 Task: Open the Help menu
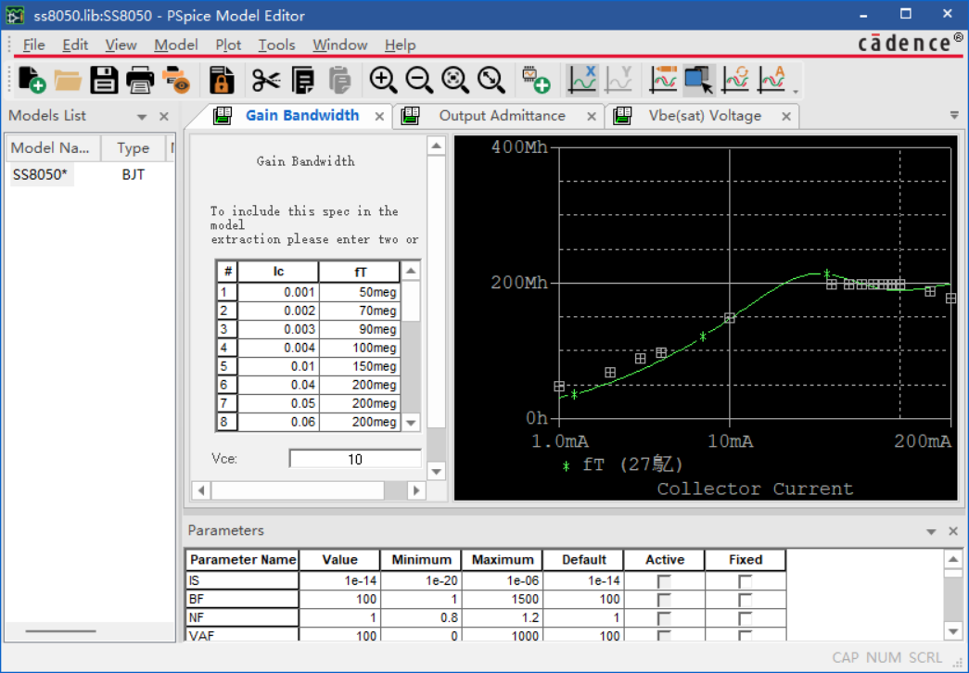click(400, 45)
